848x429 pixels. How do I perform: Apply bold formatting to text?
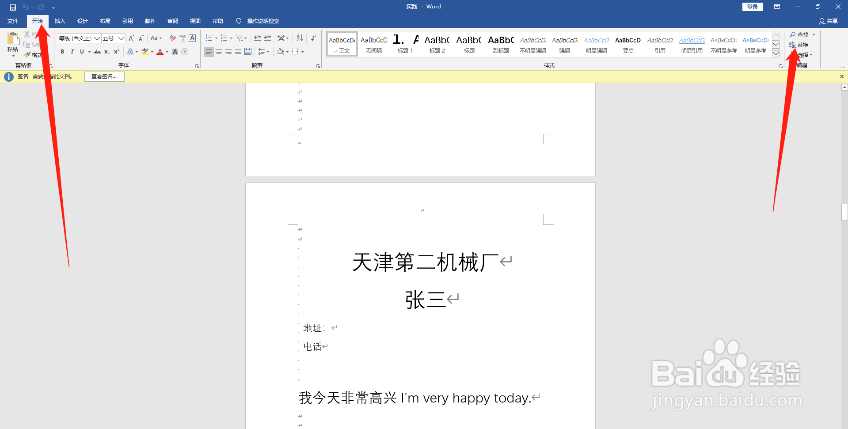point(62,52)
